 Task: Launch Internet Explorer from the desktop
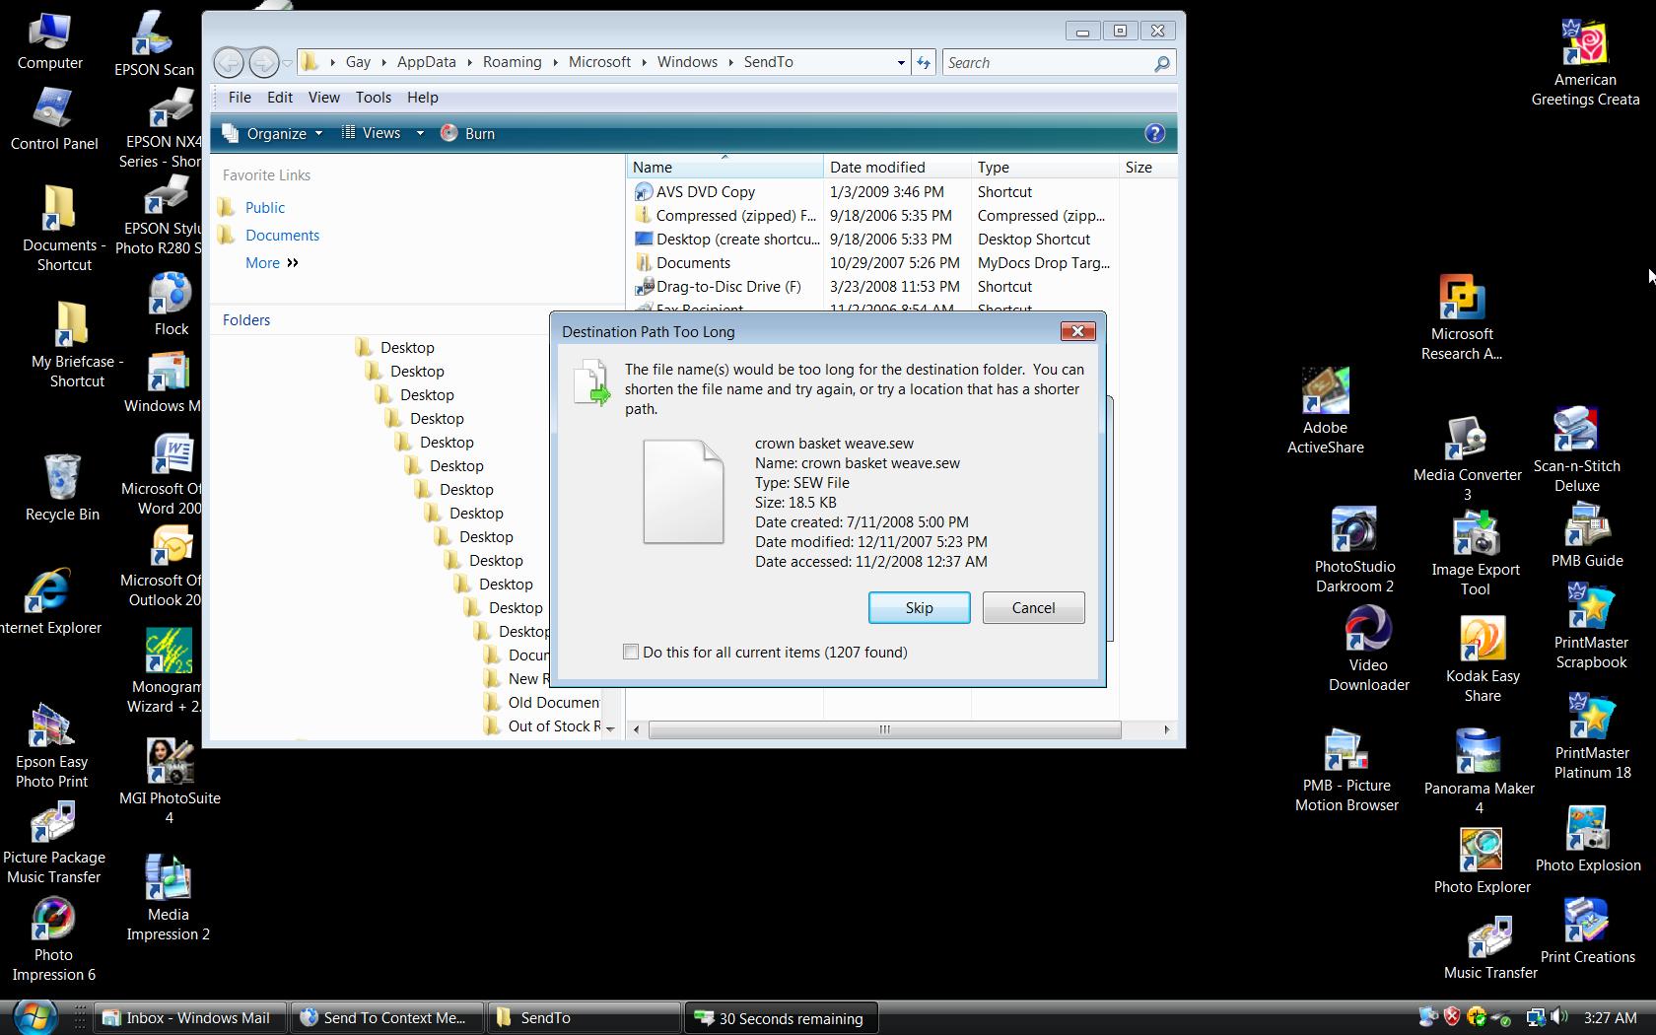[x=47, y=600]
